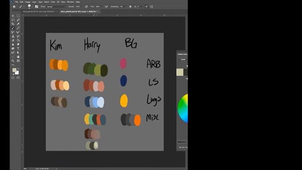The image size is (302, 170).
Task: Click the yellow Lungs swatch on canvas
Action: [124, 101]
